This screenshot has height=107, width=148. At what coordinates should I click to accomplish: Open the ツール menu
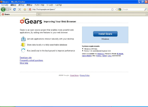(50, 5)
